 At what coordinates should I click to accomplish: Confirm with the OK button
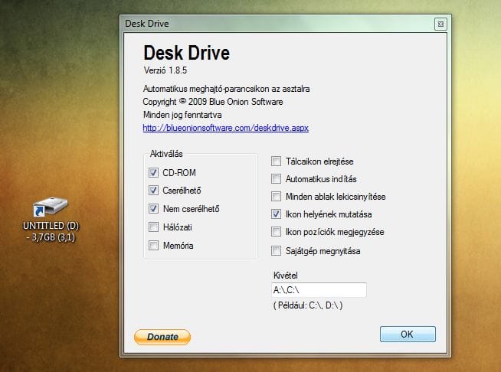tap(408, 334)
